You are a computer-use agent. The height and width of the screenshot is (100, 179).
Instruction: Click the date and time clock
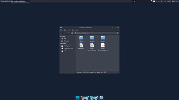(169, 1)
